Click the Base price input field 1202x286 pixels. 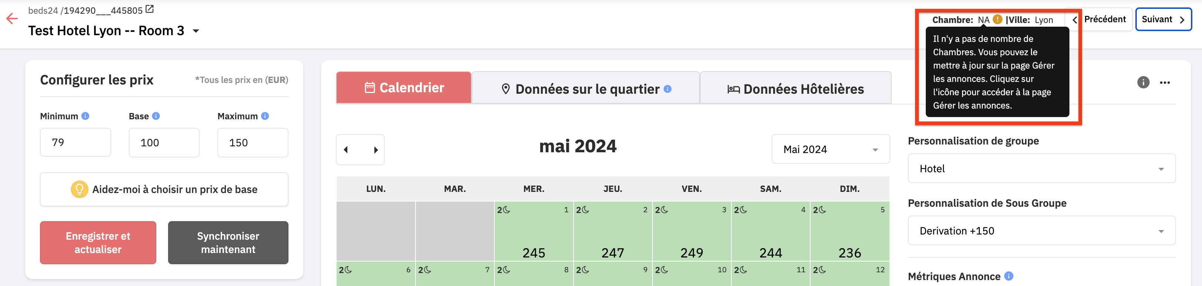click(x=164, y=143)
